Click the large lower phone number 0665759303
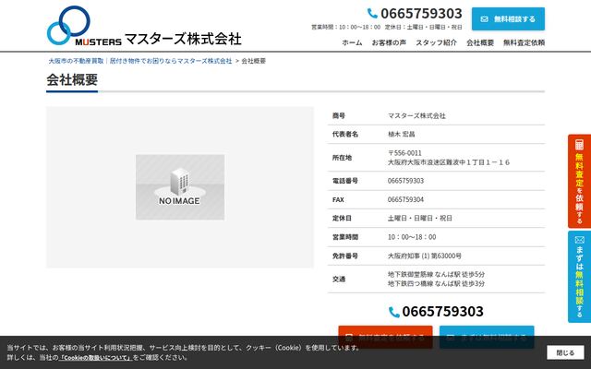 pos(442,312)
